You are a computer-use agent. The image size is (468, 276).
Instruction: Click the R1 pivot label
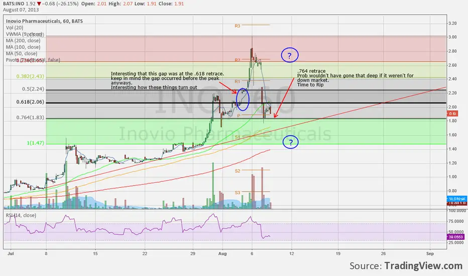click(x=238, y=81)
